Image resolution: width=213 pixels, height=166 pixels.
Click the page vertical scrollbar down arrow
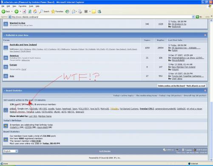click(x=211, y=160)
